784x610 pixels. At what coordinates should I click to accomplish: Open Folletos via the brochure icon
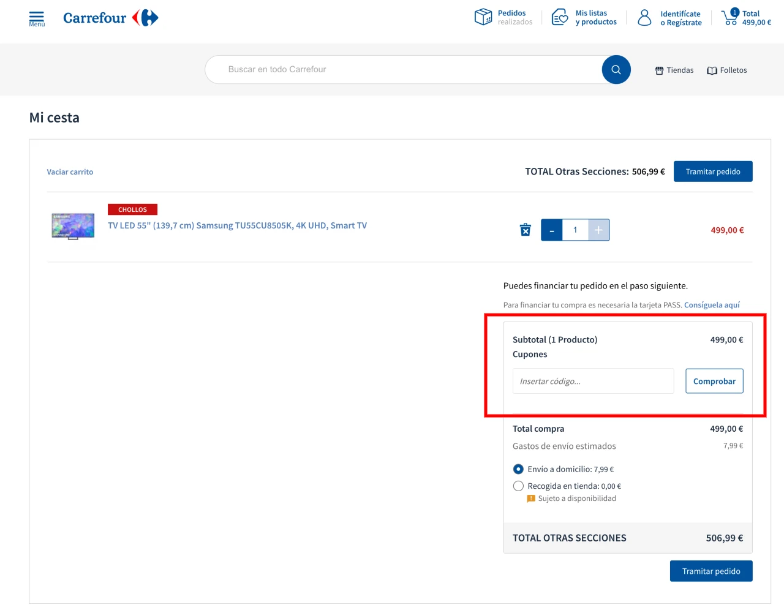point(712,70)
